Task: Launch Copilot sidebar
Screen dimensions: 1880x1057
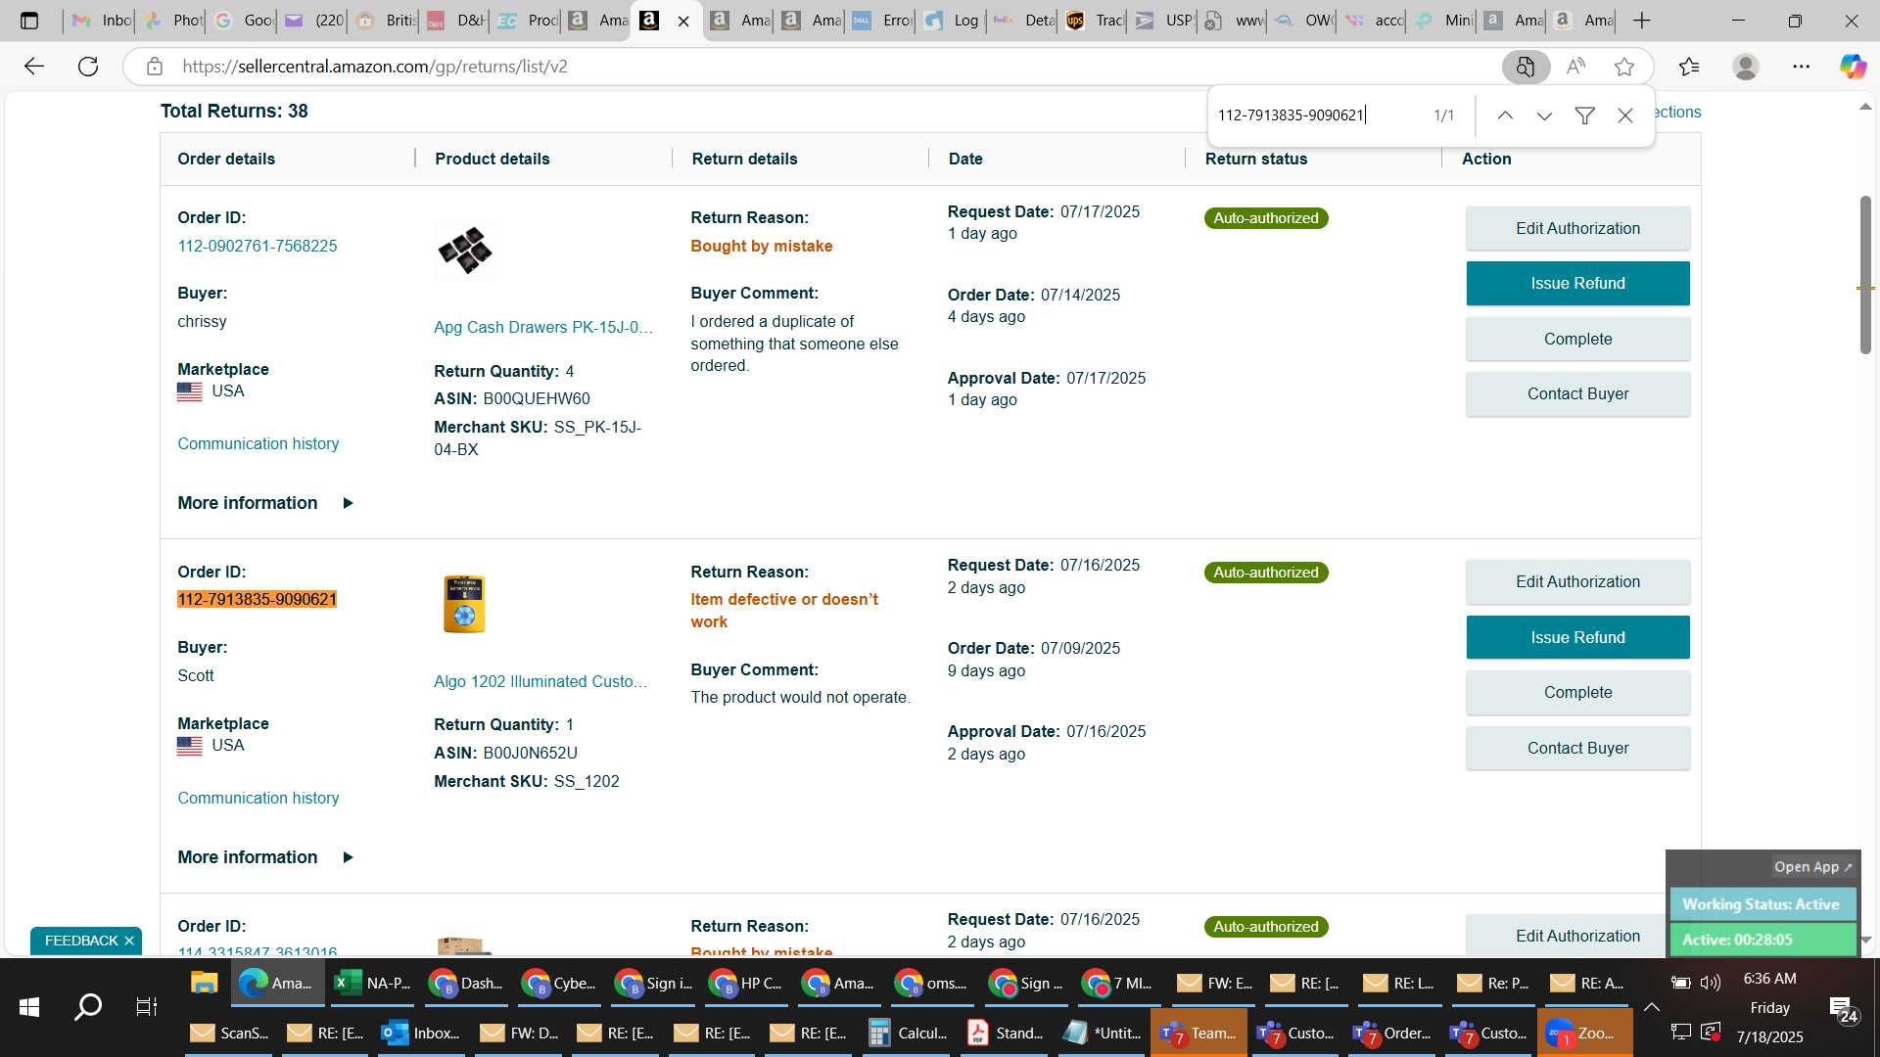Action: (1853, 67)
